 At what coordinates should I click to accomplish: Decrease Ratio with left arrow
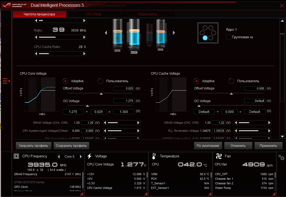[36, 37]
